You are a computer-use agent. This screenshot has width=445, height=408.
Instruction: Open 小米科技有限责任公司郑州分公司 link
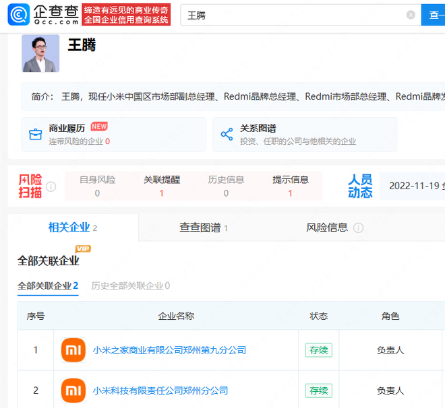(160, 390)
